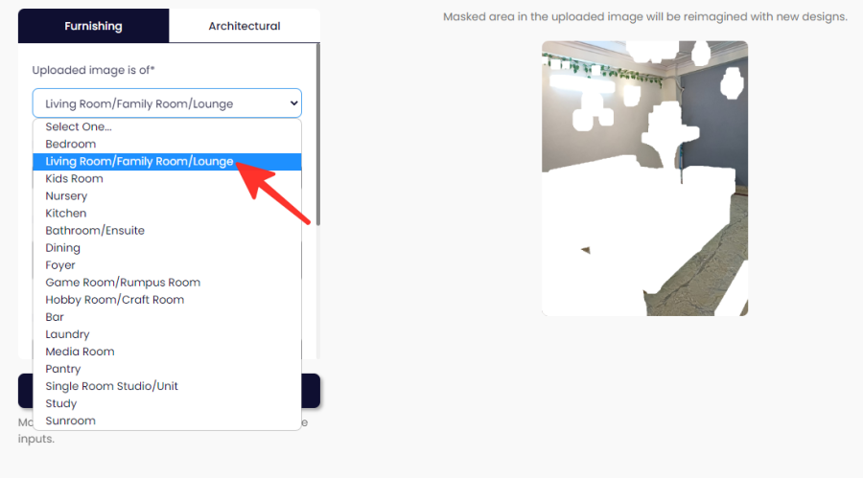Viewport: 863px width, 478px height.
Task: Select Living Room/Family Room/Lounge option
Action: click(x=167, y=162)
